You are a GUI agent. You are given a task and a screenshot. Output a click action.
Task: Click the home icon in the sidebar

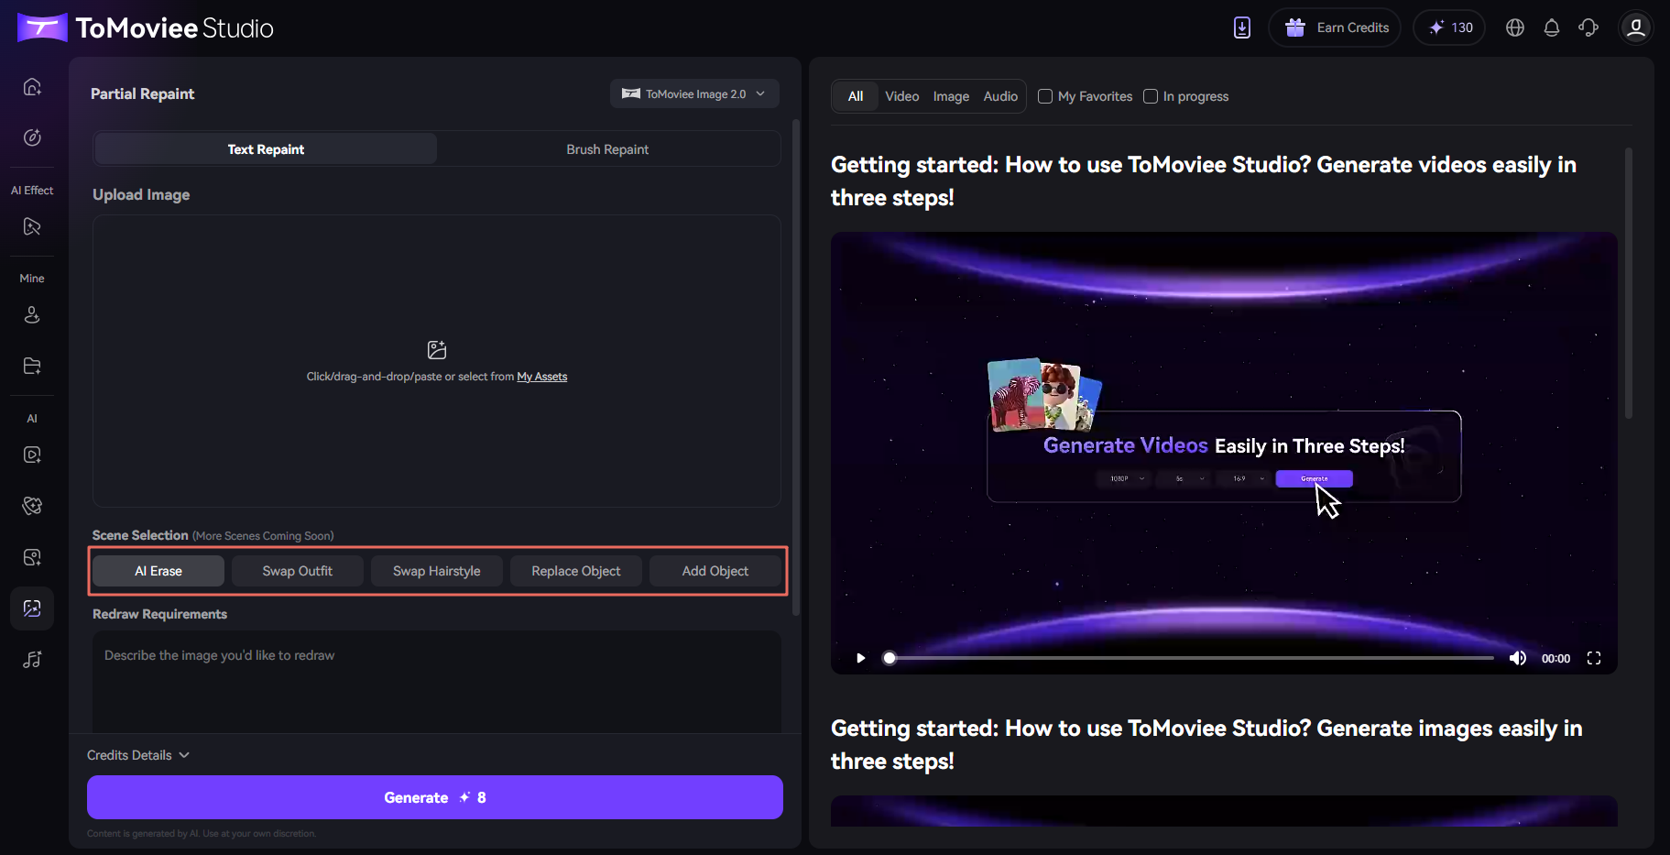[32, 87]
